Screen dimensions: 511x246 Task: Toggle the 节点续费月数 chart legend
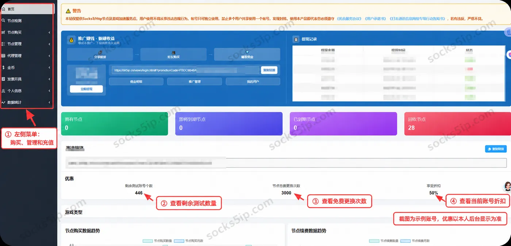click(x=415, y=241)
